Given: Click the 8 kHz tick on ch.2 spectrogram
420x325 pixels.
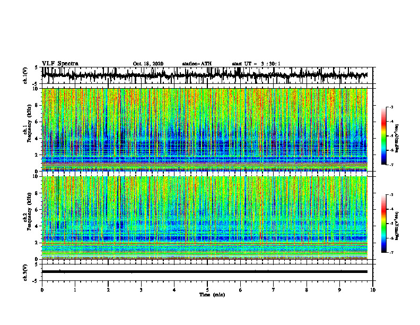Looking at the screenshot, I should coord(37,193).
